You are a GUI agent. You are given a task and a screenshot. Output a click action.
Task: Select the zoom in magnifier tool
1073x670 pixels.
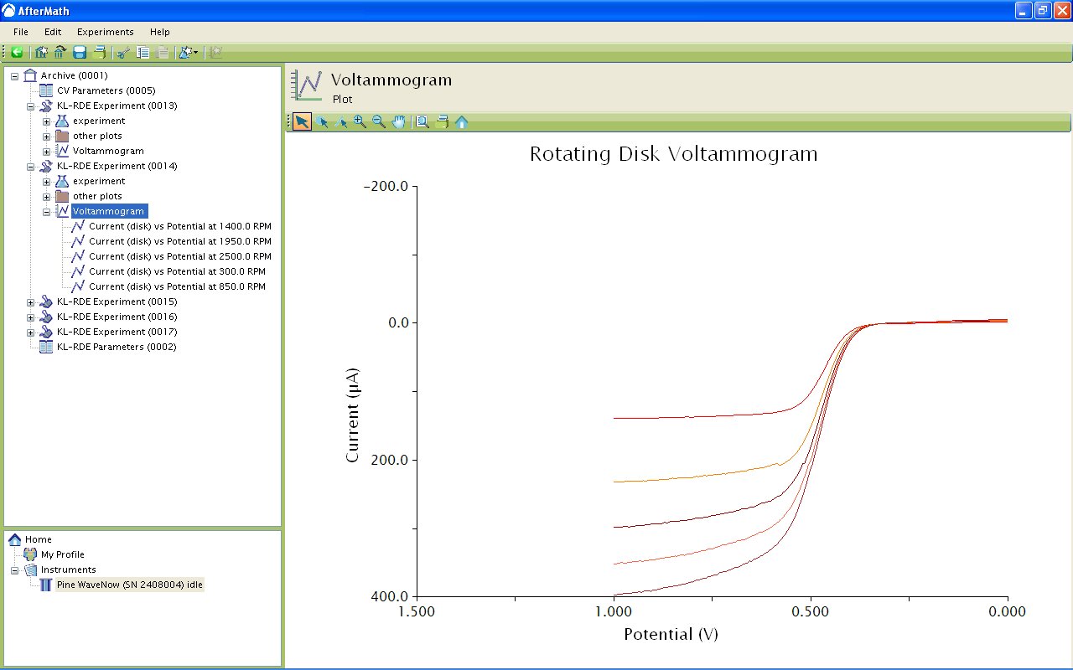point(360,121)
